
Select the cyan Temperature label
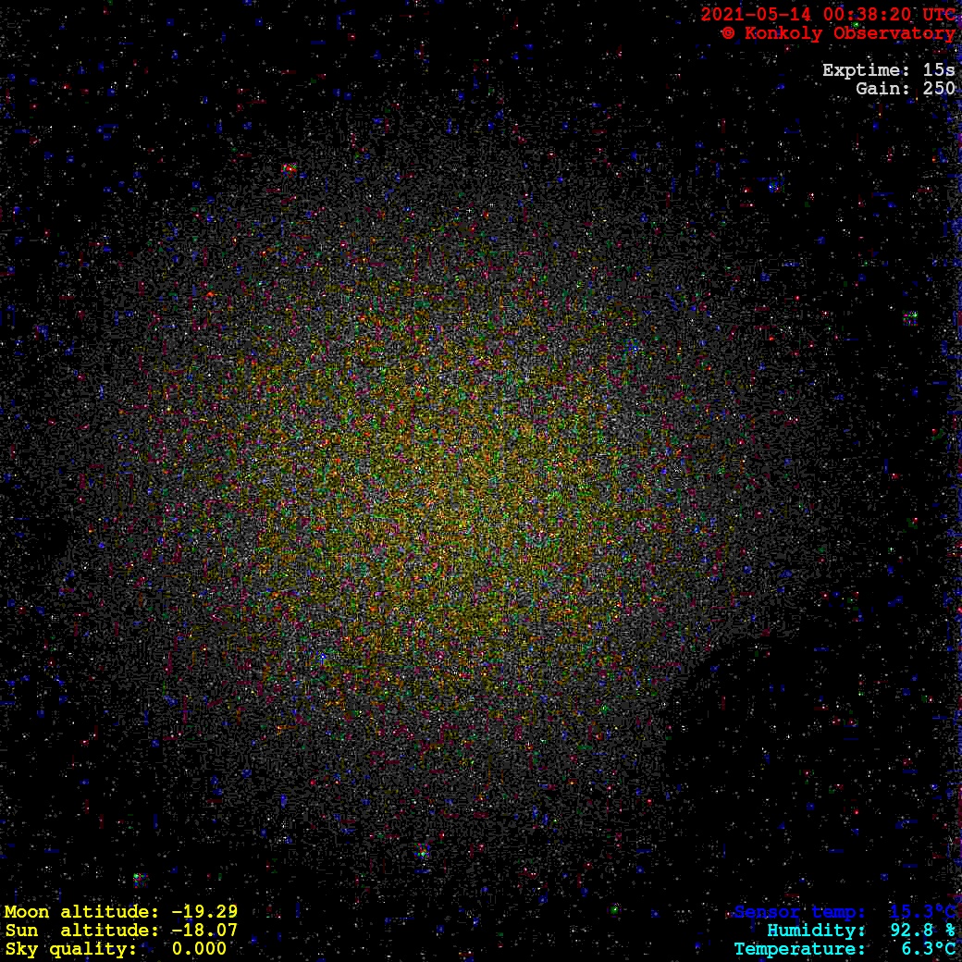click(x=800, y=949)
